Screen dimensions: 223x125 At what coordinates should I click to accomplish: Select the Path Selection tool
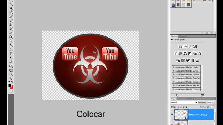tap(11, 58)
